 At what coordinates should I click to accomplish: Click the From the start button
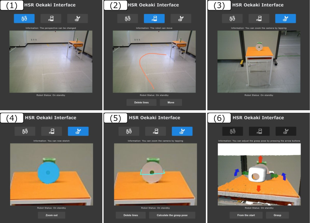point(246,215)
